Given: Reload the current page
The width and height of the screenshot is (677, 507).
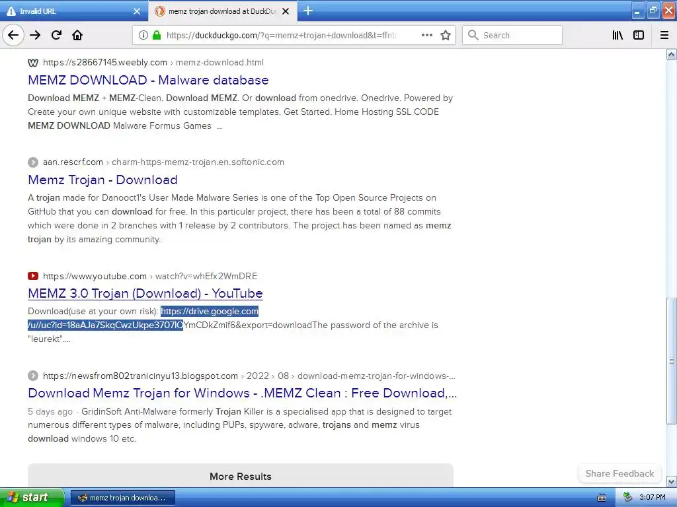Looking at the screenshot, I should (56, 35).
